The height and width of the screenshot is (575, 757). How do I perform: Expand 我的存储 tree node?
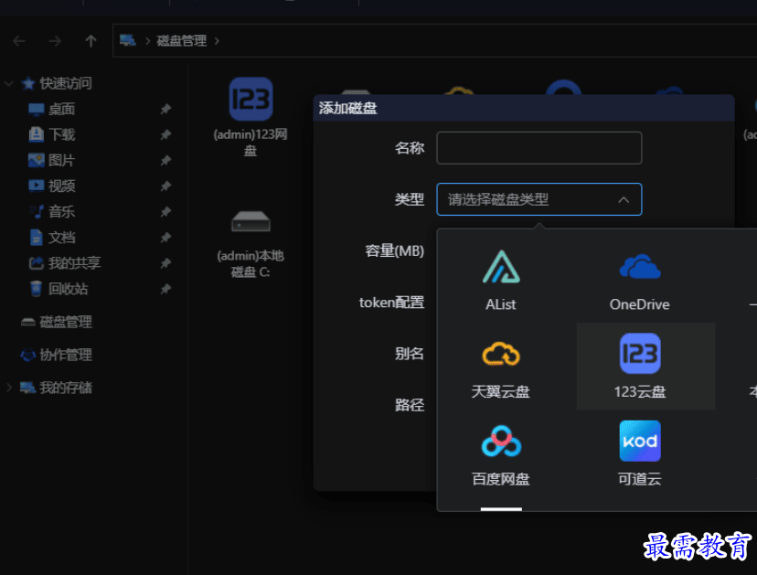pyautogui.click(x=9, y=388)
